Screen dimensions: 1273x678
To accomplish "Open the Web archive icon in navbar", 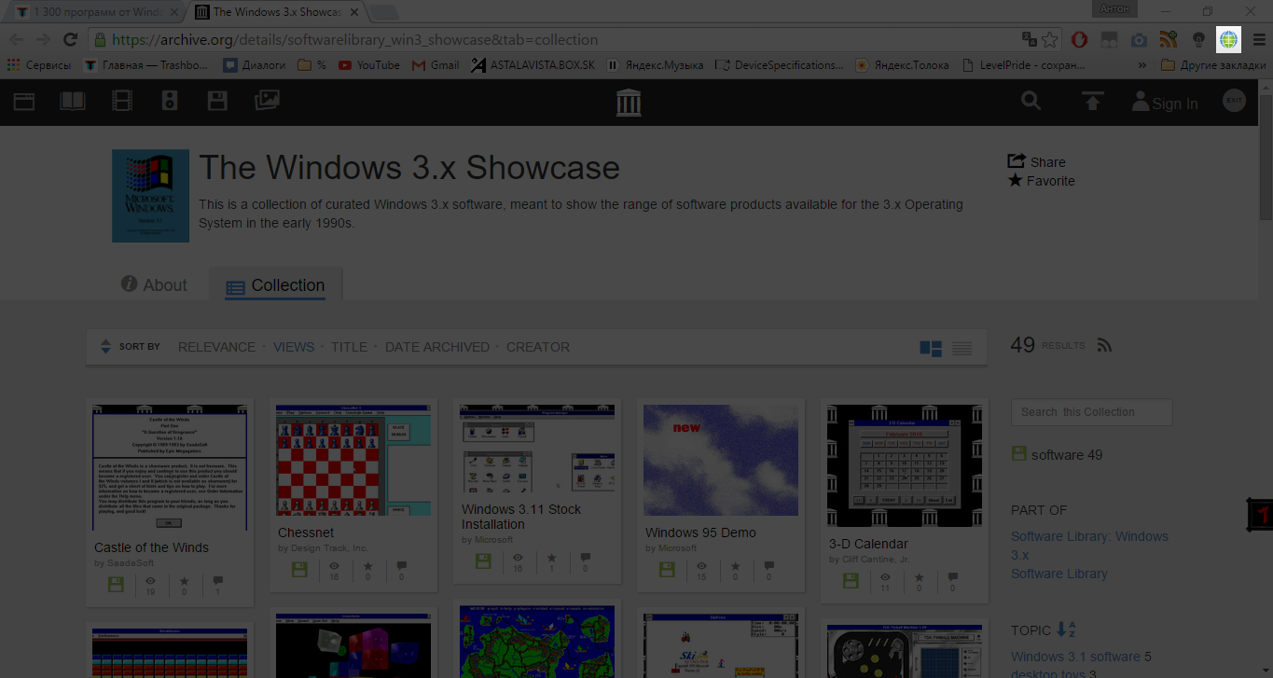I will pos(24,102).
